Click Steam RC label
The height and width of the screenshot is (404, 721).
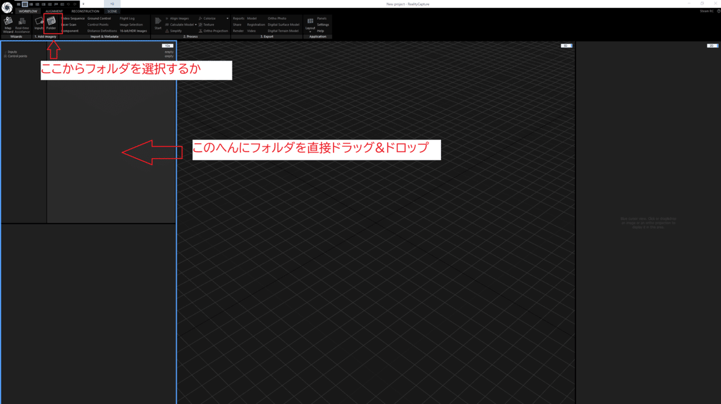coord(707,11)
